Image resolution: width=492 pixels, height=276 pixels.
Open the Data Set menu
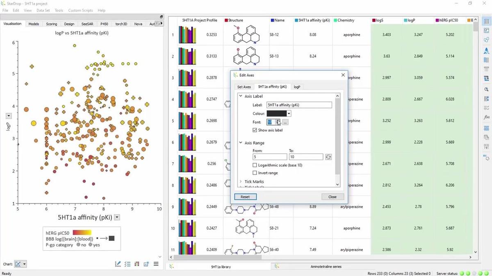pos(43,10)
